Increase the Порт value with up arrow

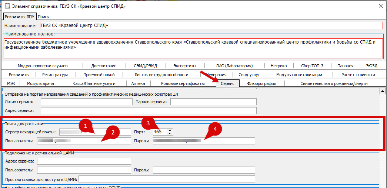(x=170, y=130)
